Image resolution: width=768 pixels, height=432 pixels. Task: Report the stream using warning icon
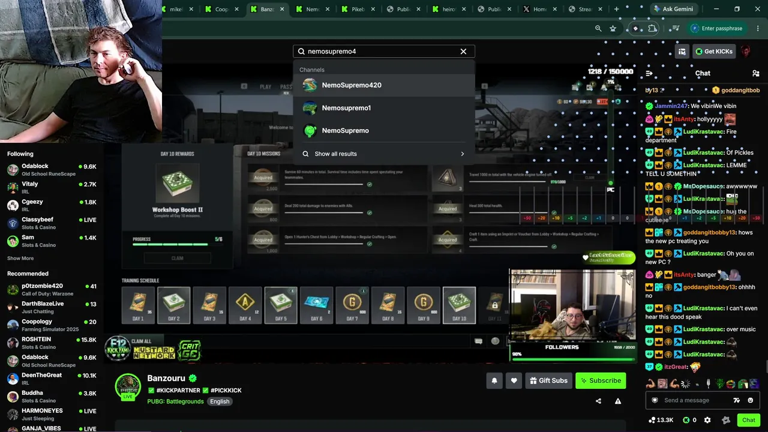[618, 401]
